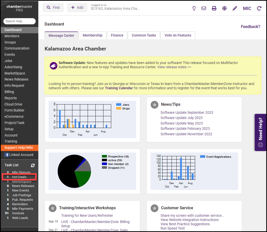Screen dimensions: 267x232
Task: Click the News/Tips star icon
Action: [155, 105]
